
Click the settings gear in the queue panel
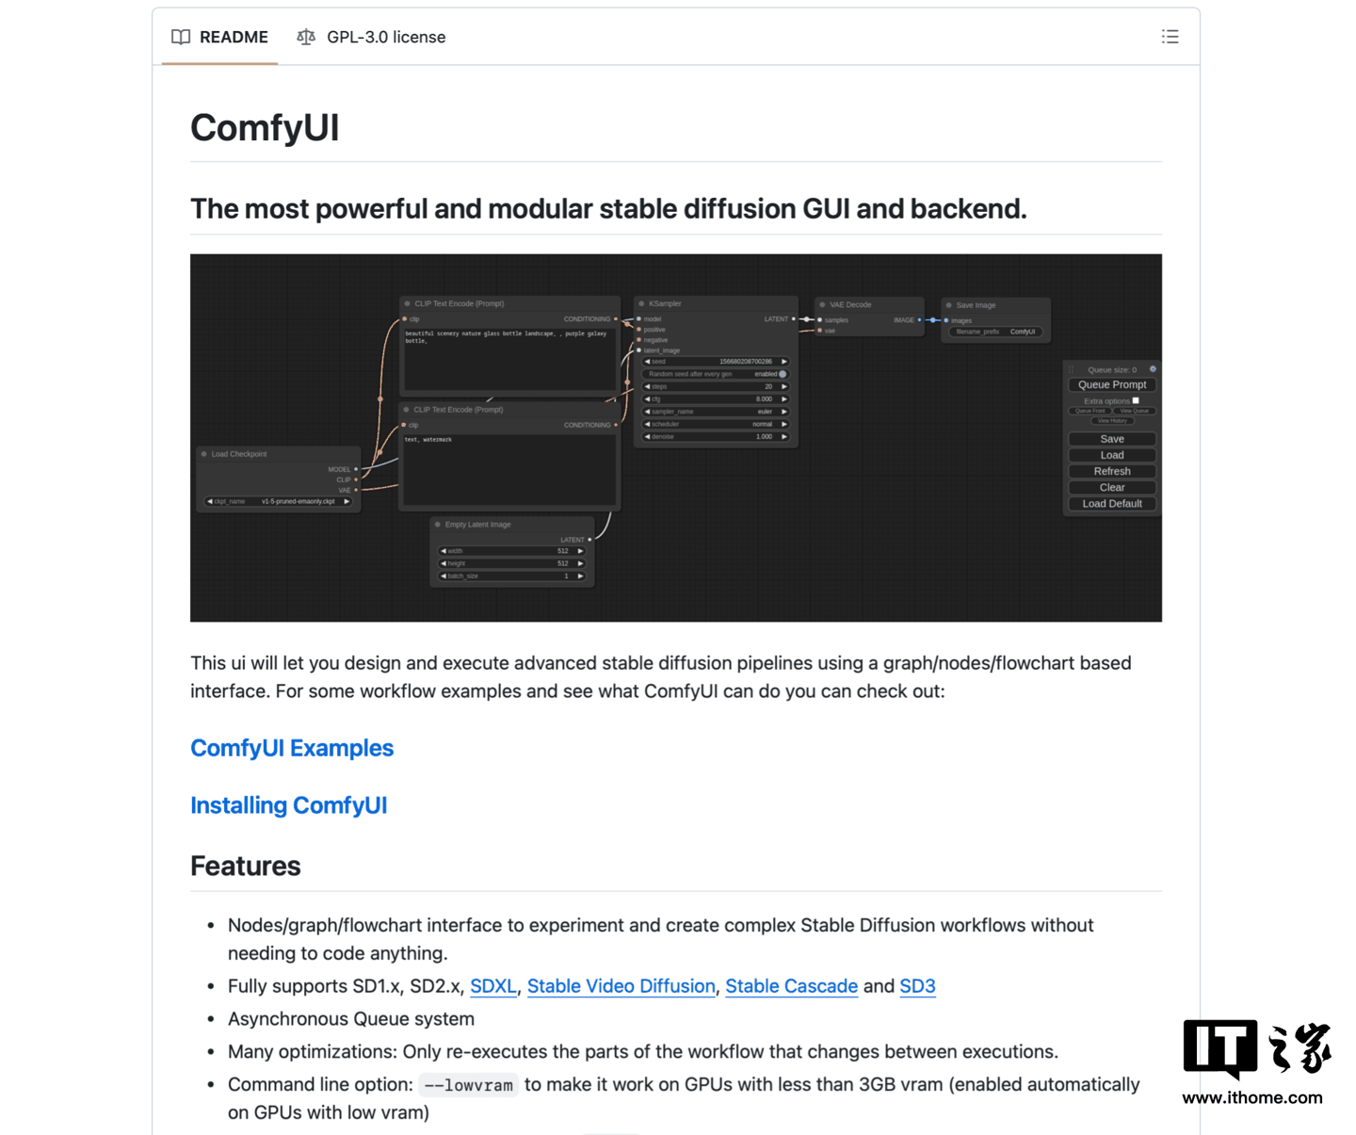(x=1153, y=369)
